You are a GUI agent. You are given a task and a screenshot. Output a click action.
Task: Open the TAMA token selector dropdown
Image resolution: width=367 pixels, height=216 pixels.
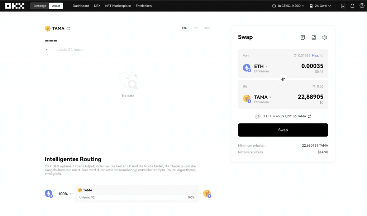[x=263, y=97]
